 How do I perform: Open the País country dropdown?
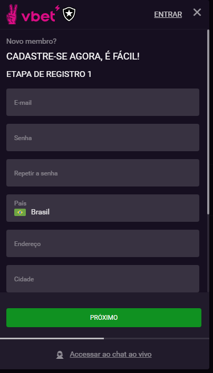click(x=103, y=208)
